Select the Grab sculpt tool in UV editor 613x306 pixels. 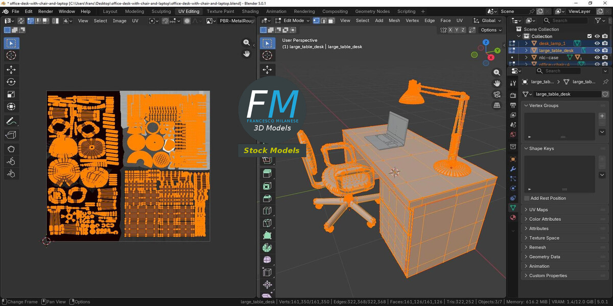[11, 148]
